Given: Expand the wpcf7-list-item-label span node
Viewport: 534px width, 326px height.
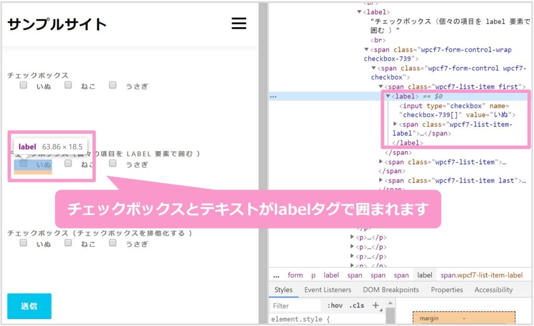Looking at the screenshot, I should pyautogui.click(x=395, y=124).
